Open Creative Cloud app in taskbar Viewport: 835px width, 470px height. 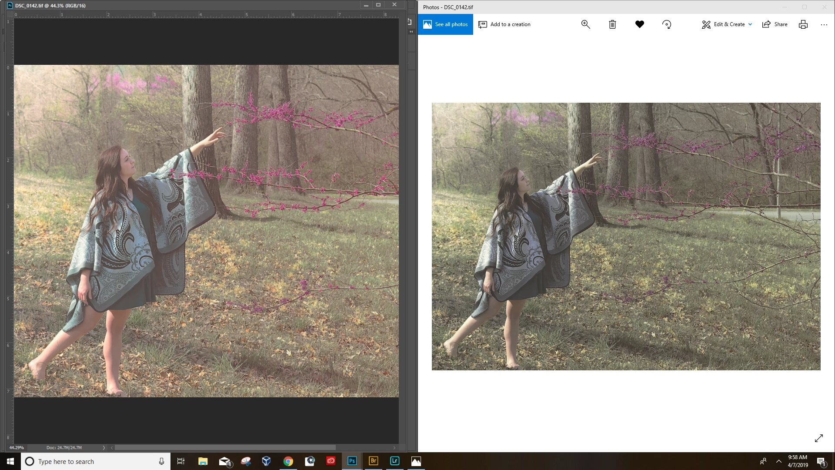pyautogui.click(x=331, y=461)
